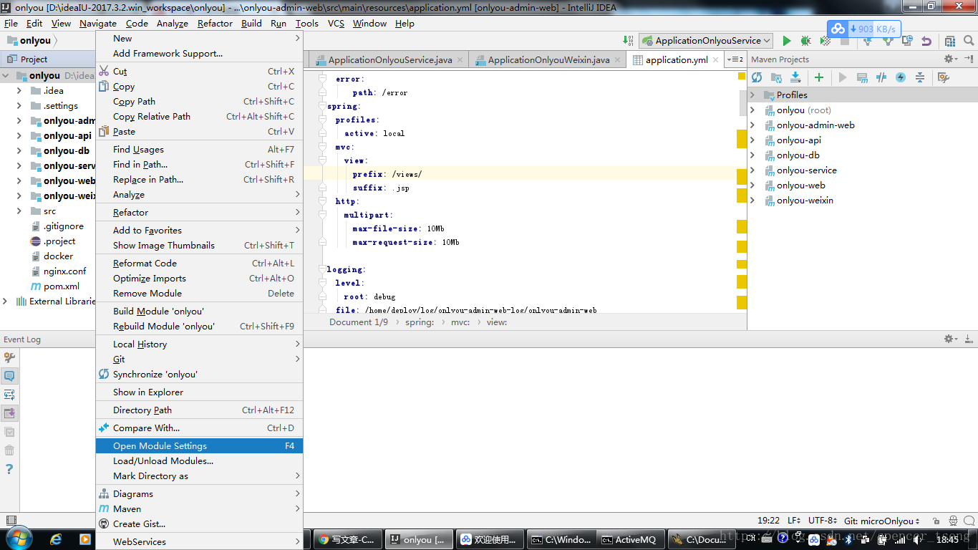Expand the Profiles node in Maven Projects
This screenshot has height=550, width=978.
point(752,95)
